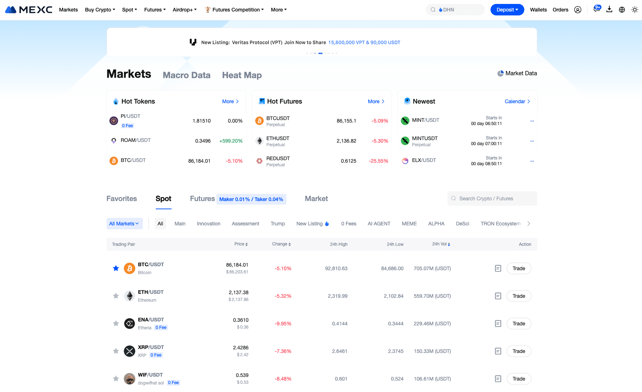Open the Newest Calendar link
The height and width of the screenshot is (392, 642).
(517, 101)
